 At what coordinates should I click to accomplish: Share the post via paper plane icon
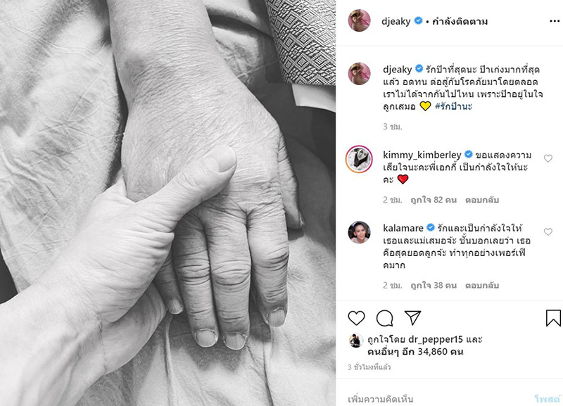click(412, 317)
